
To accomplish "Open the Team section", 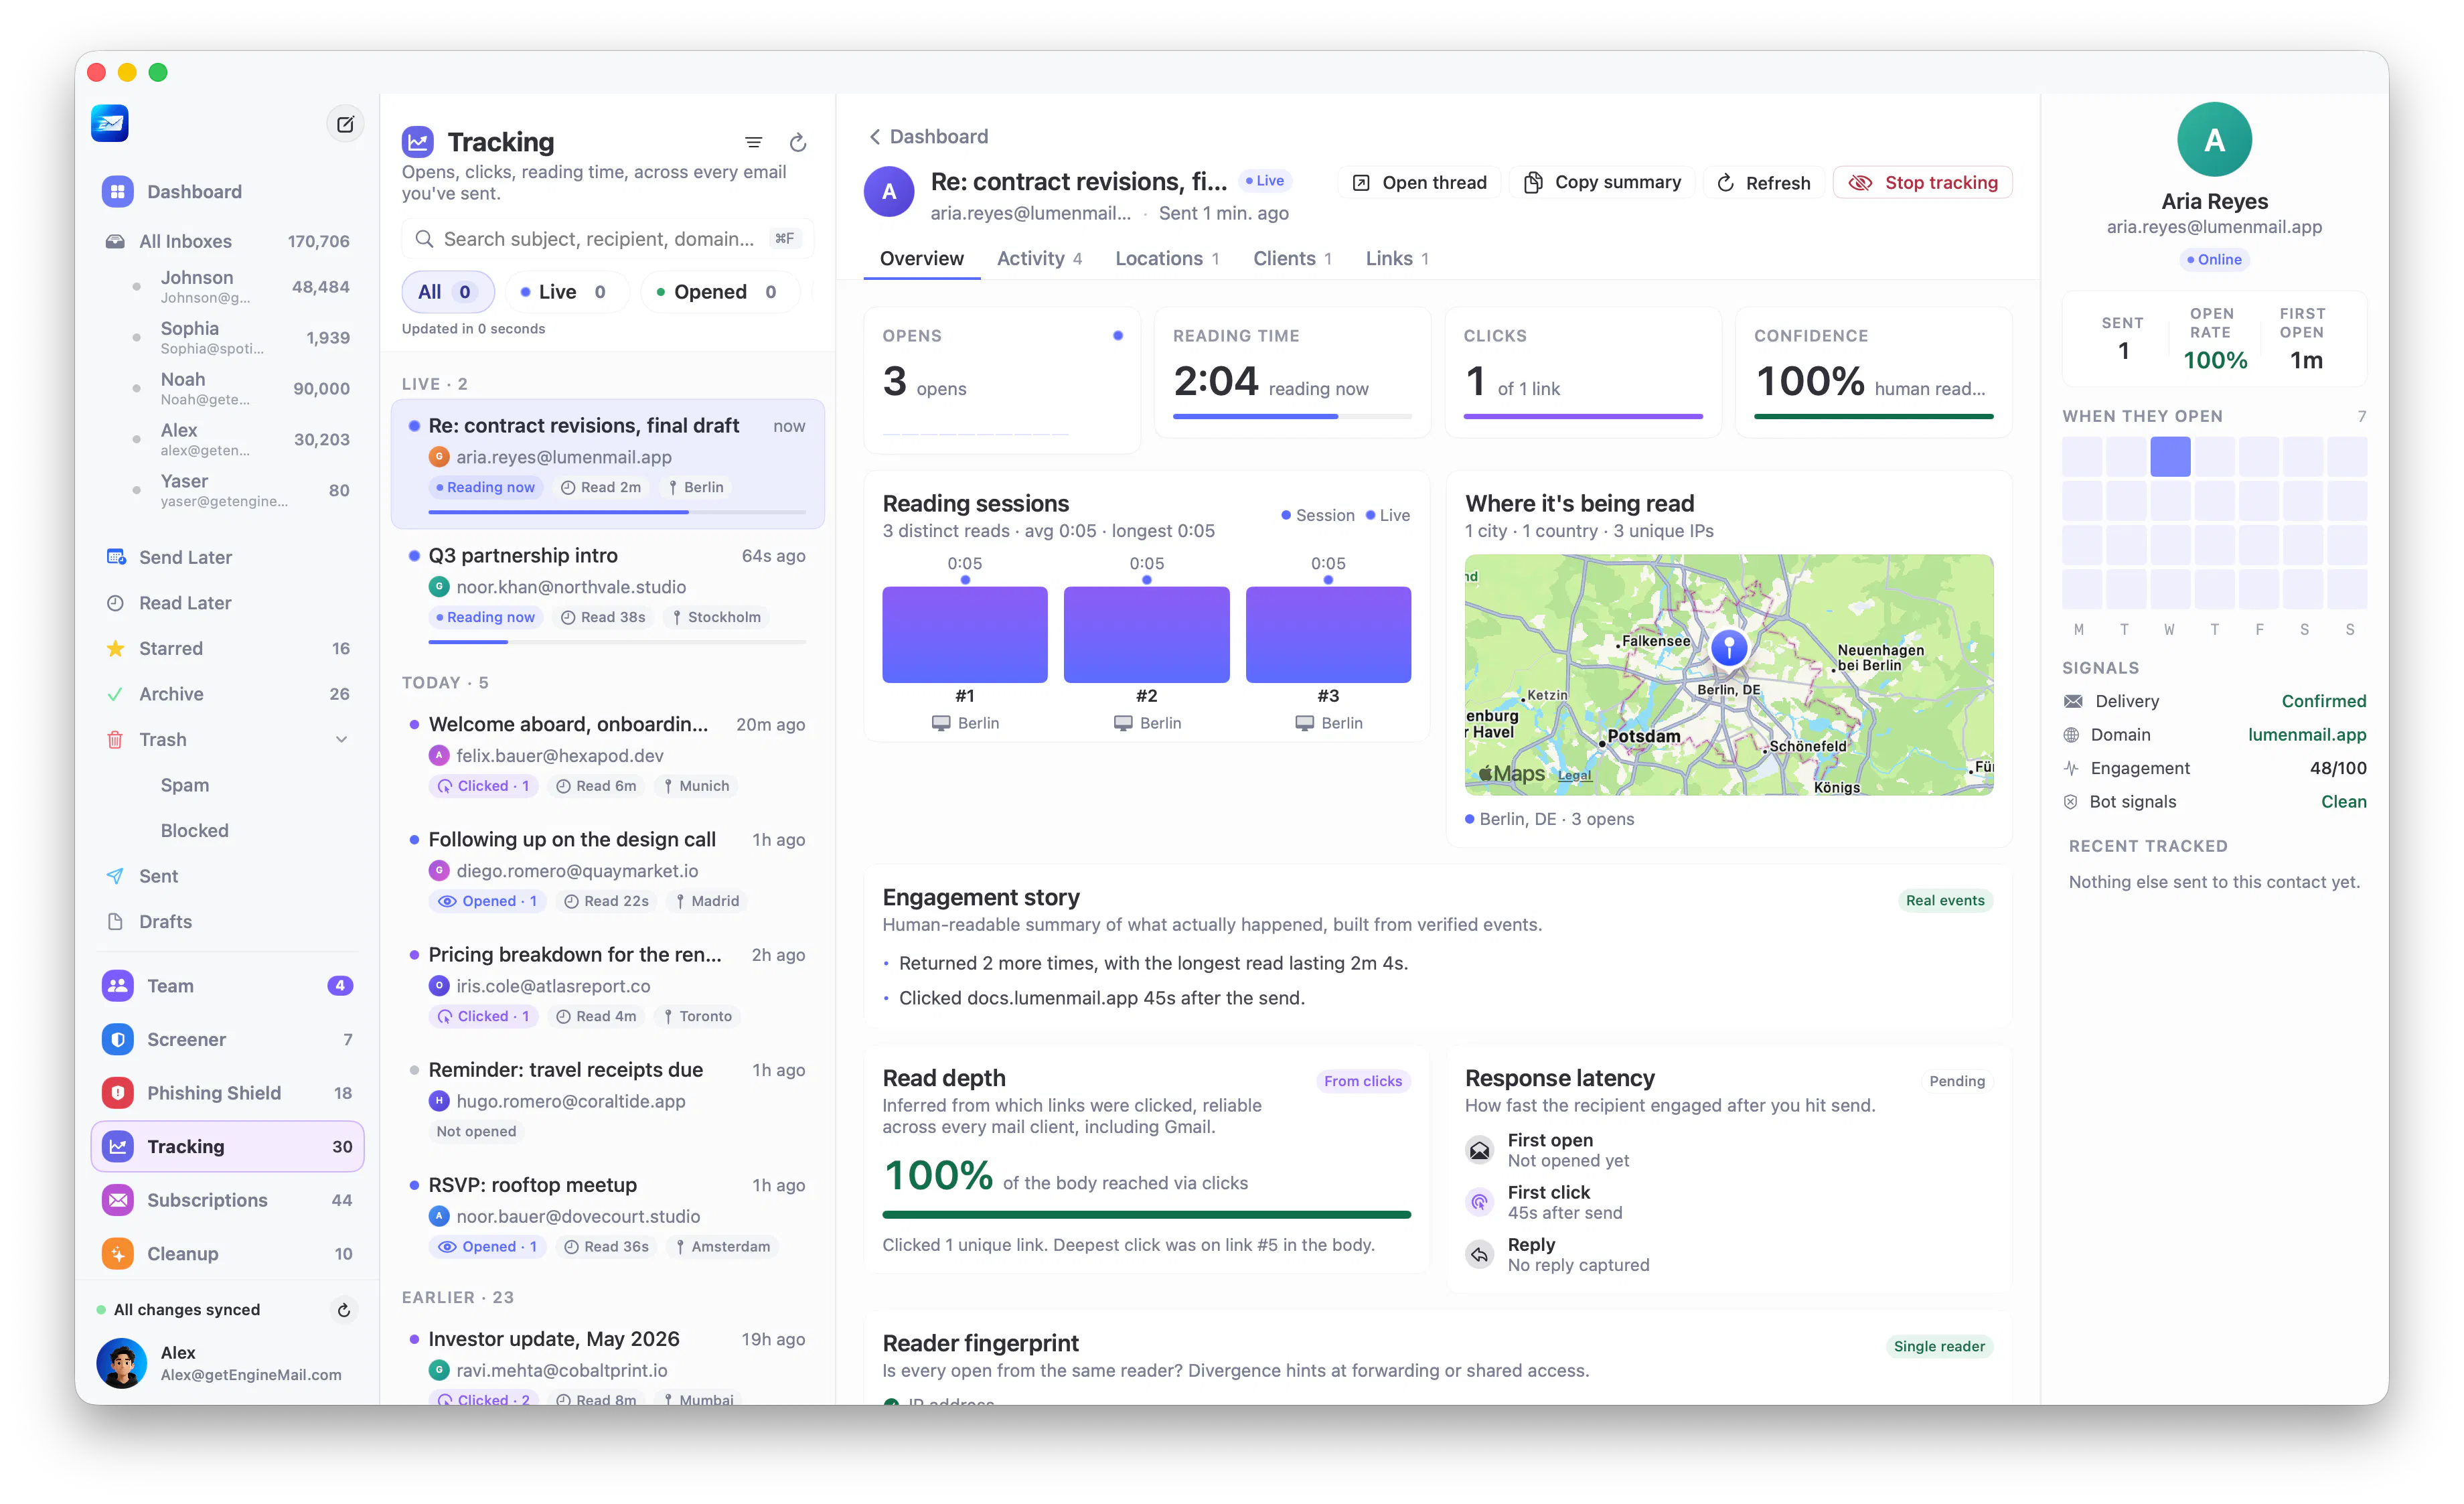I will pos(227,986).
